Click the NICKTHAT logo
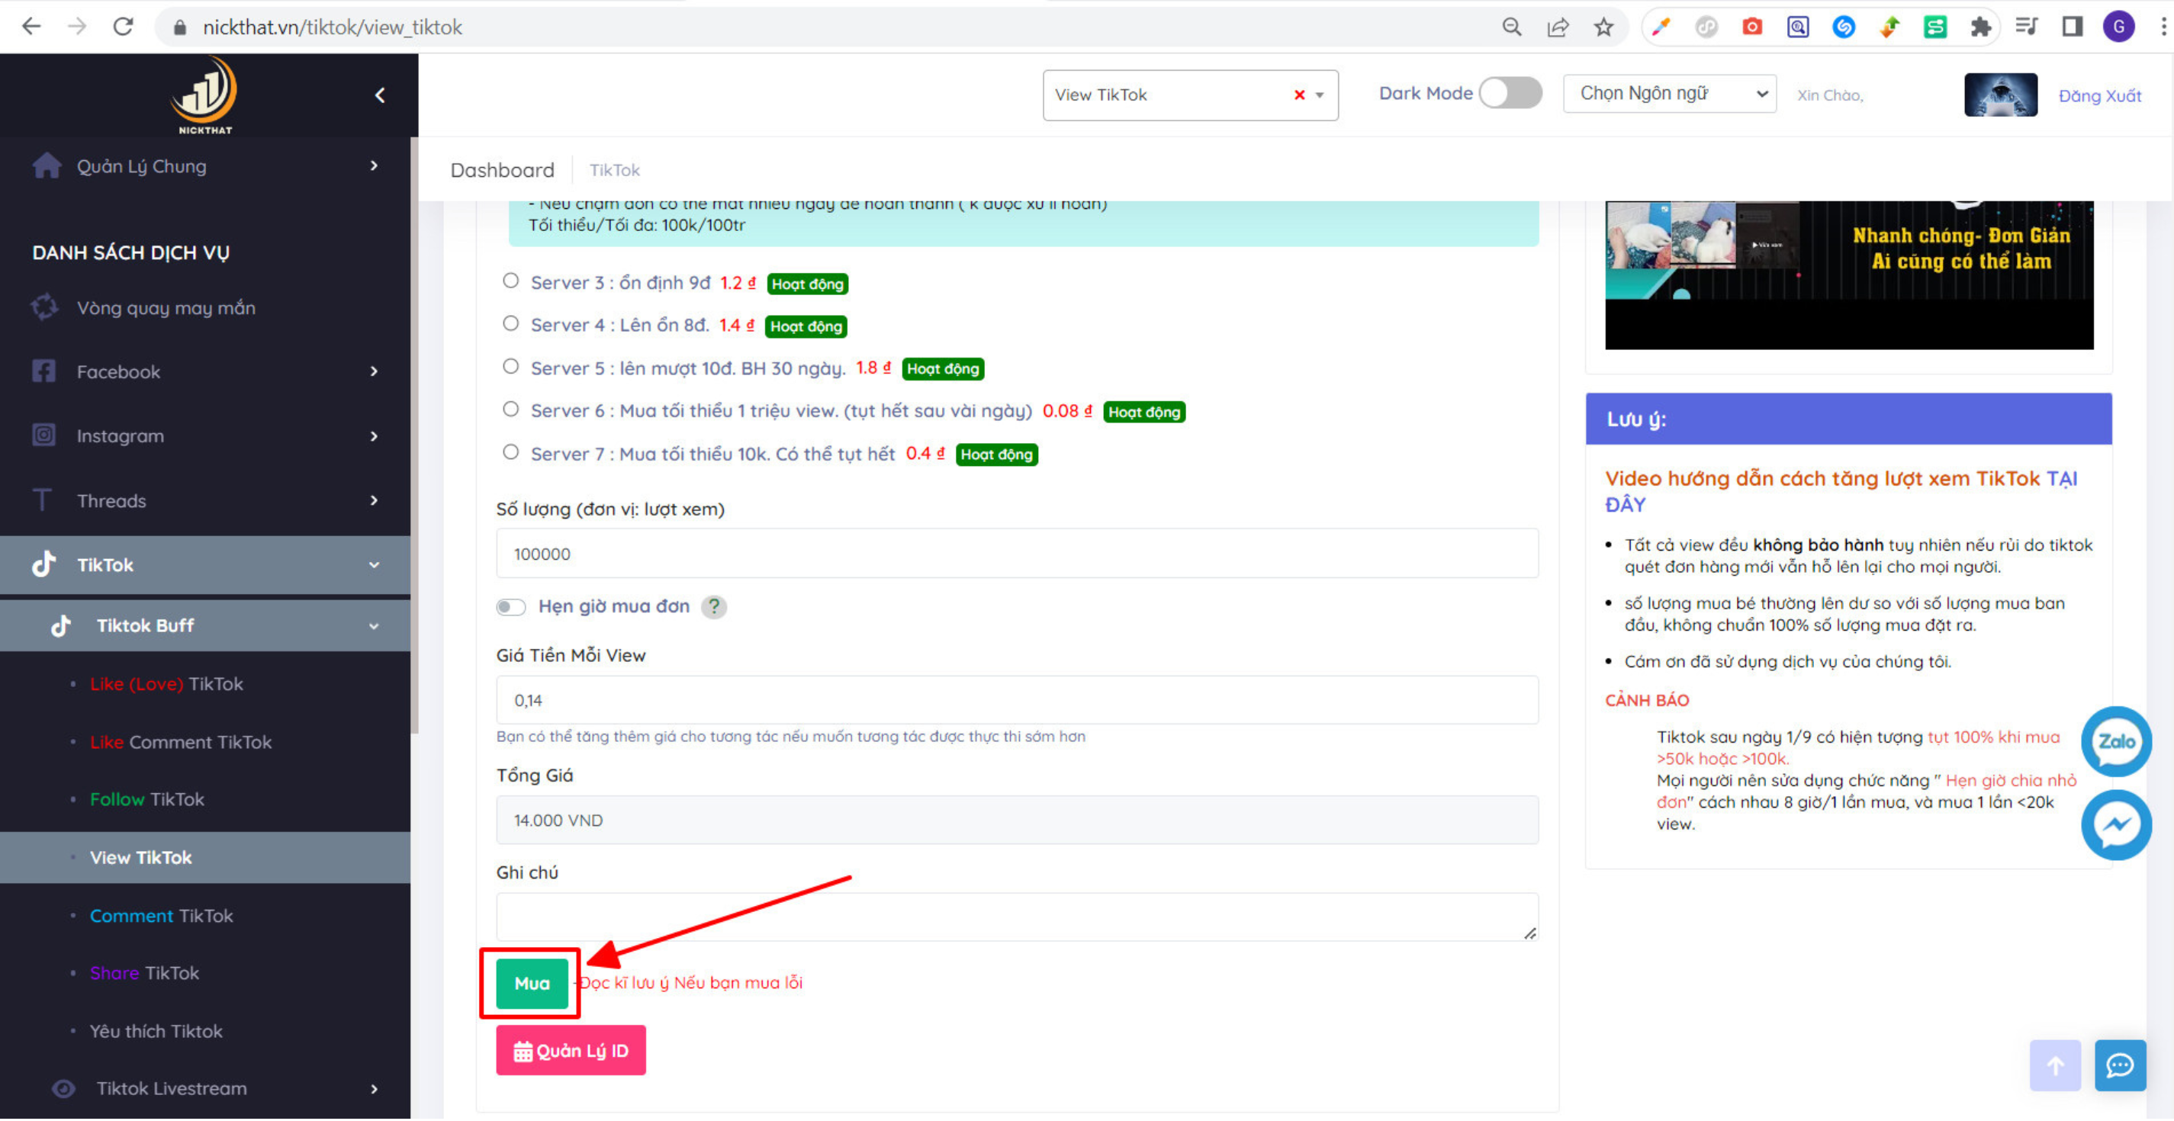Viewport: 2174px width, 1121px height. click(x=205, y=95)
